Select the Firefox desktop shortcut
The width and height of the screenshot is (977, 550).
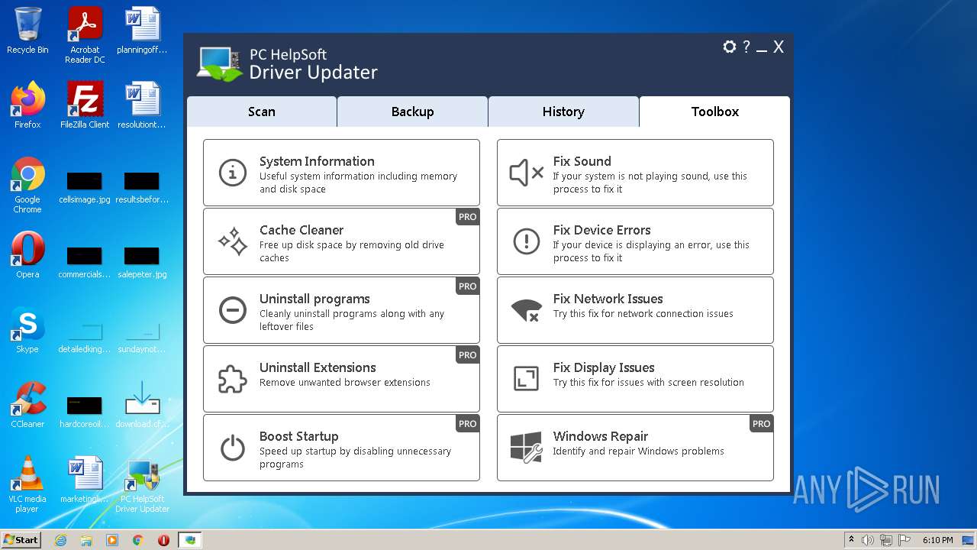(27, 105)
